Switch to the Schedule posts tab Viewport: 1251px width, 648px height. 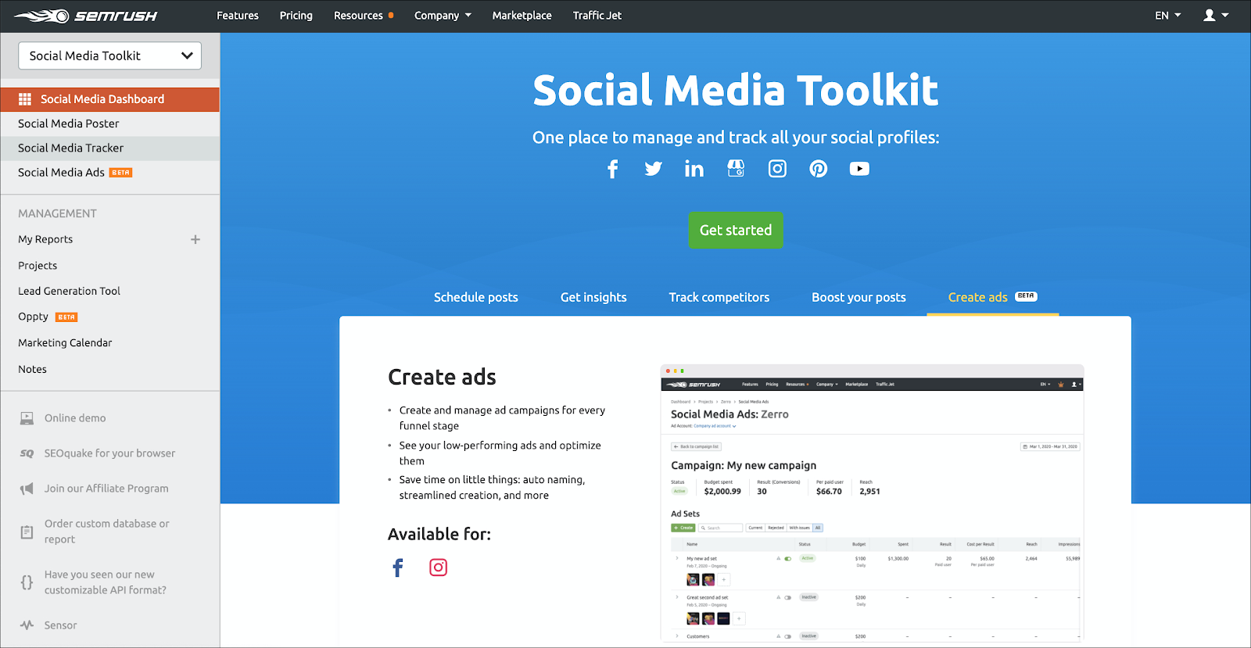pyautogui.click(x=476, y=297)
